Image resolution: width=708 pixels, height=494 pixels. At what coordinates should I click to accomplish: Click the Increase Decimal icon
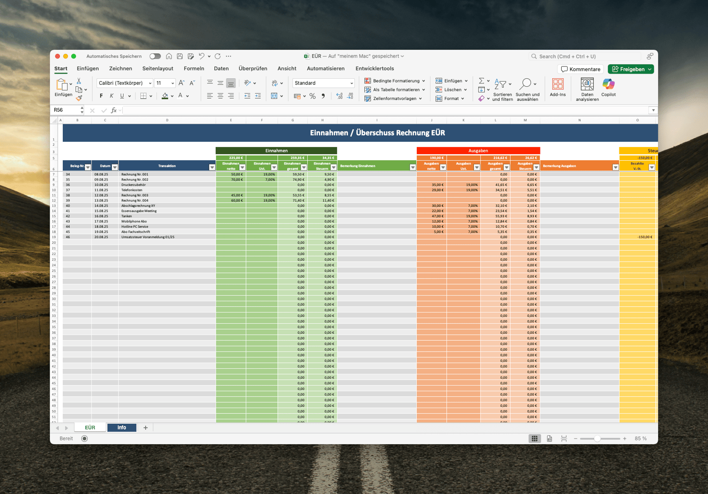click(339, 96)
